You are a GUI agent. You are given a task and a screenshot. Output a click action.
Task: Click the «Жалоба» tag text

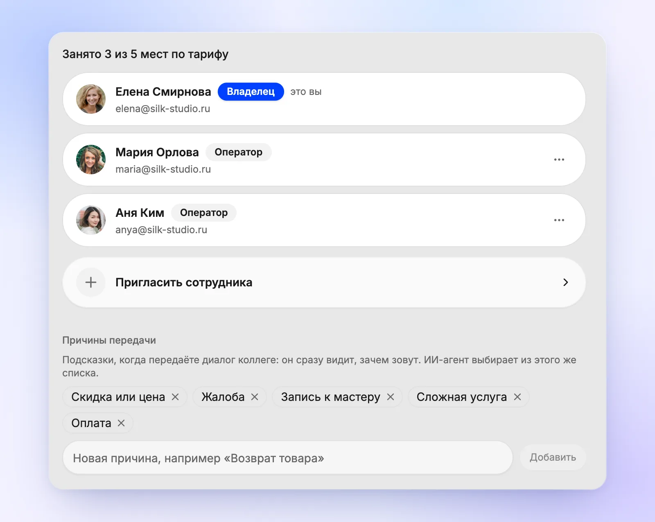(223, 397)
